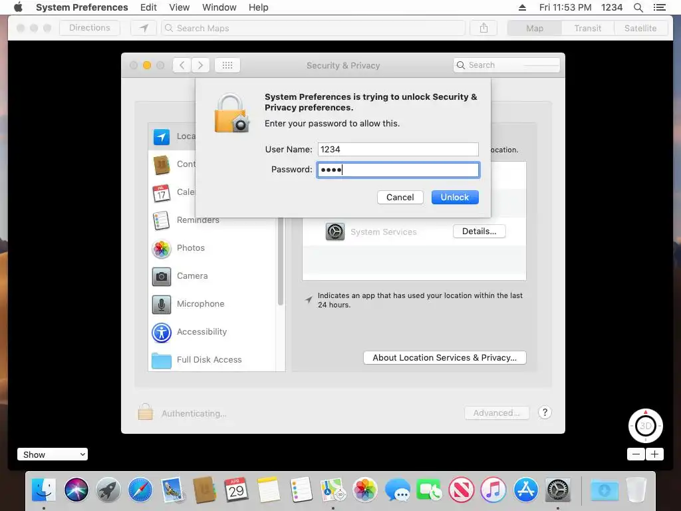The image size is (681, 511).
Task: Open News from the Dock
Action: (462, 490)
